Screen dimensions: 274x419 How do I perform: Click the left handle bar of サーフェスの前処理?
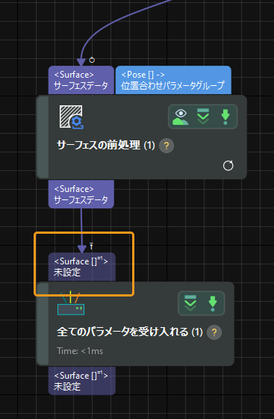[43, 137]
